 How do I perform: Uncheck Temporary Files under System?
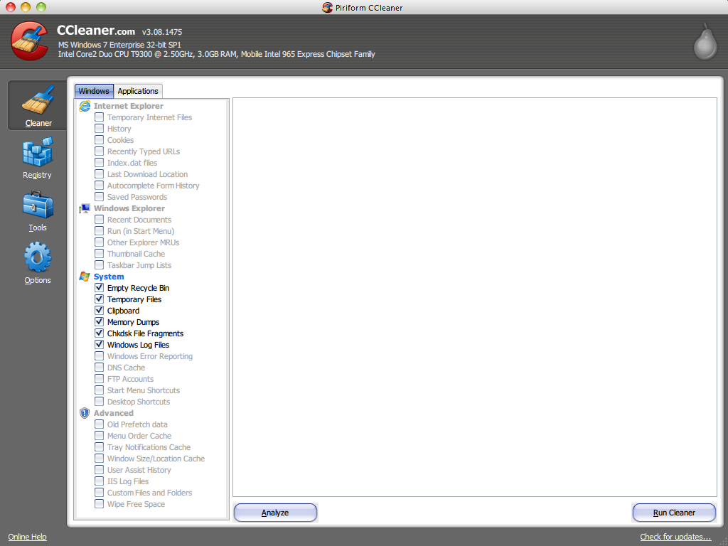[x=99, y=299]
